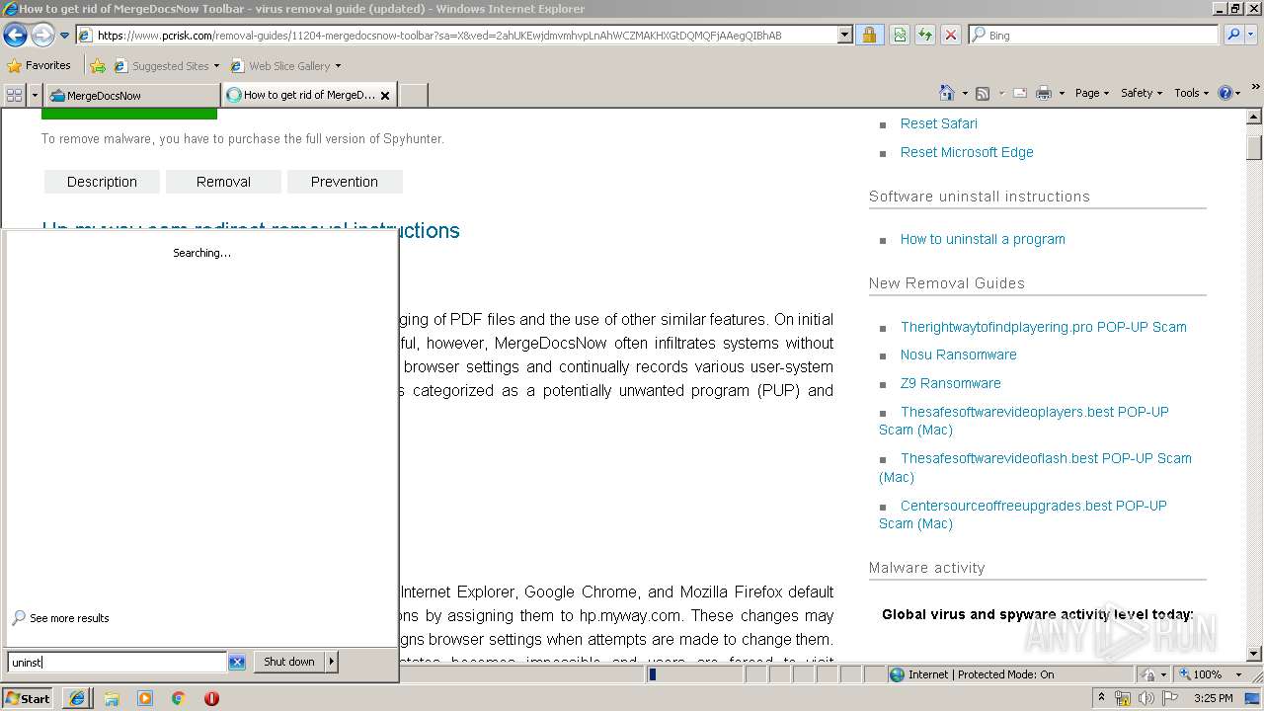Open the Z9 Ransomware link

coord(951,383)
